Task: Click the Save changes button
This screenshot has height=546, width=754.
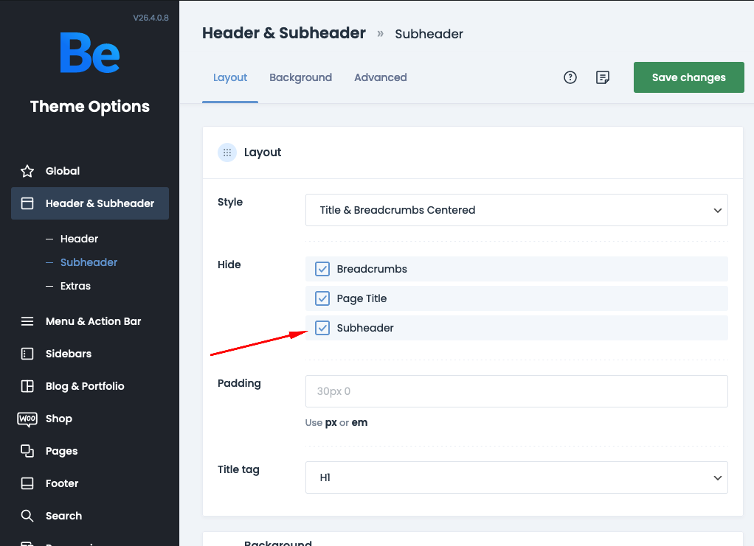Action: coord(688,77)
